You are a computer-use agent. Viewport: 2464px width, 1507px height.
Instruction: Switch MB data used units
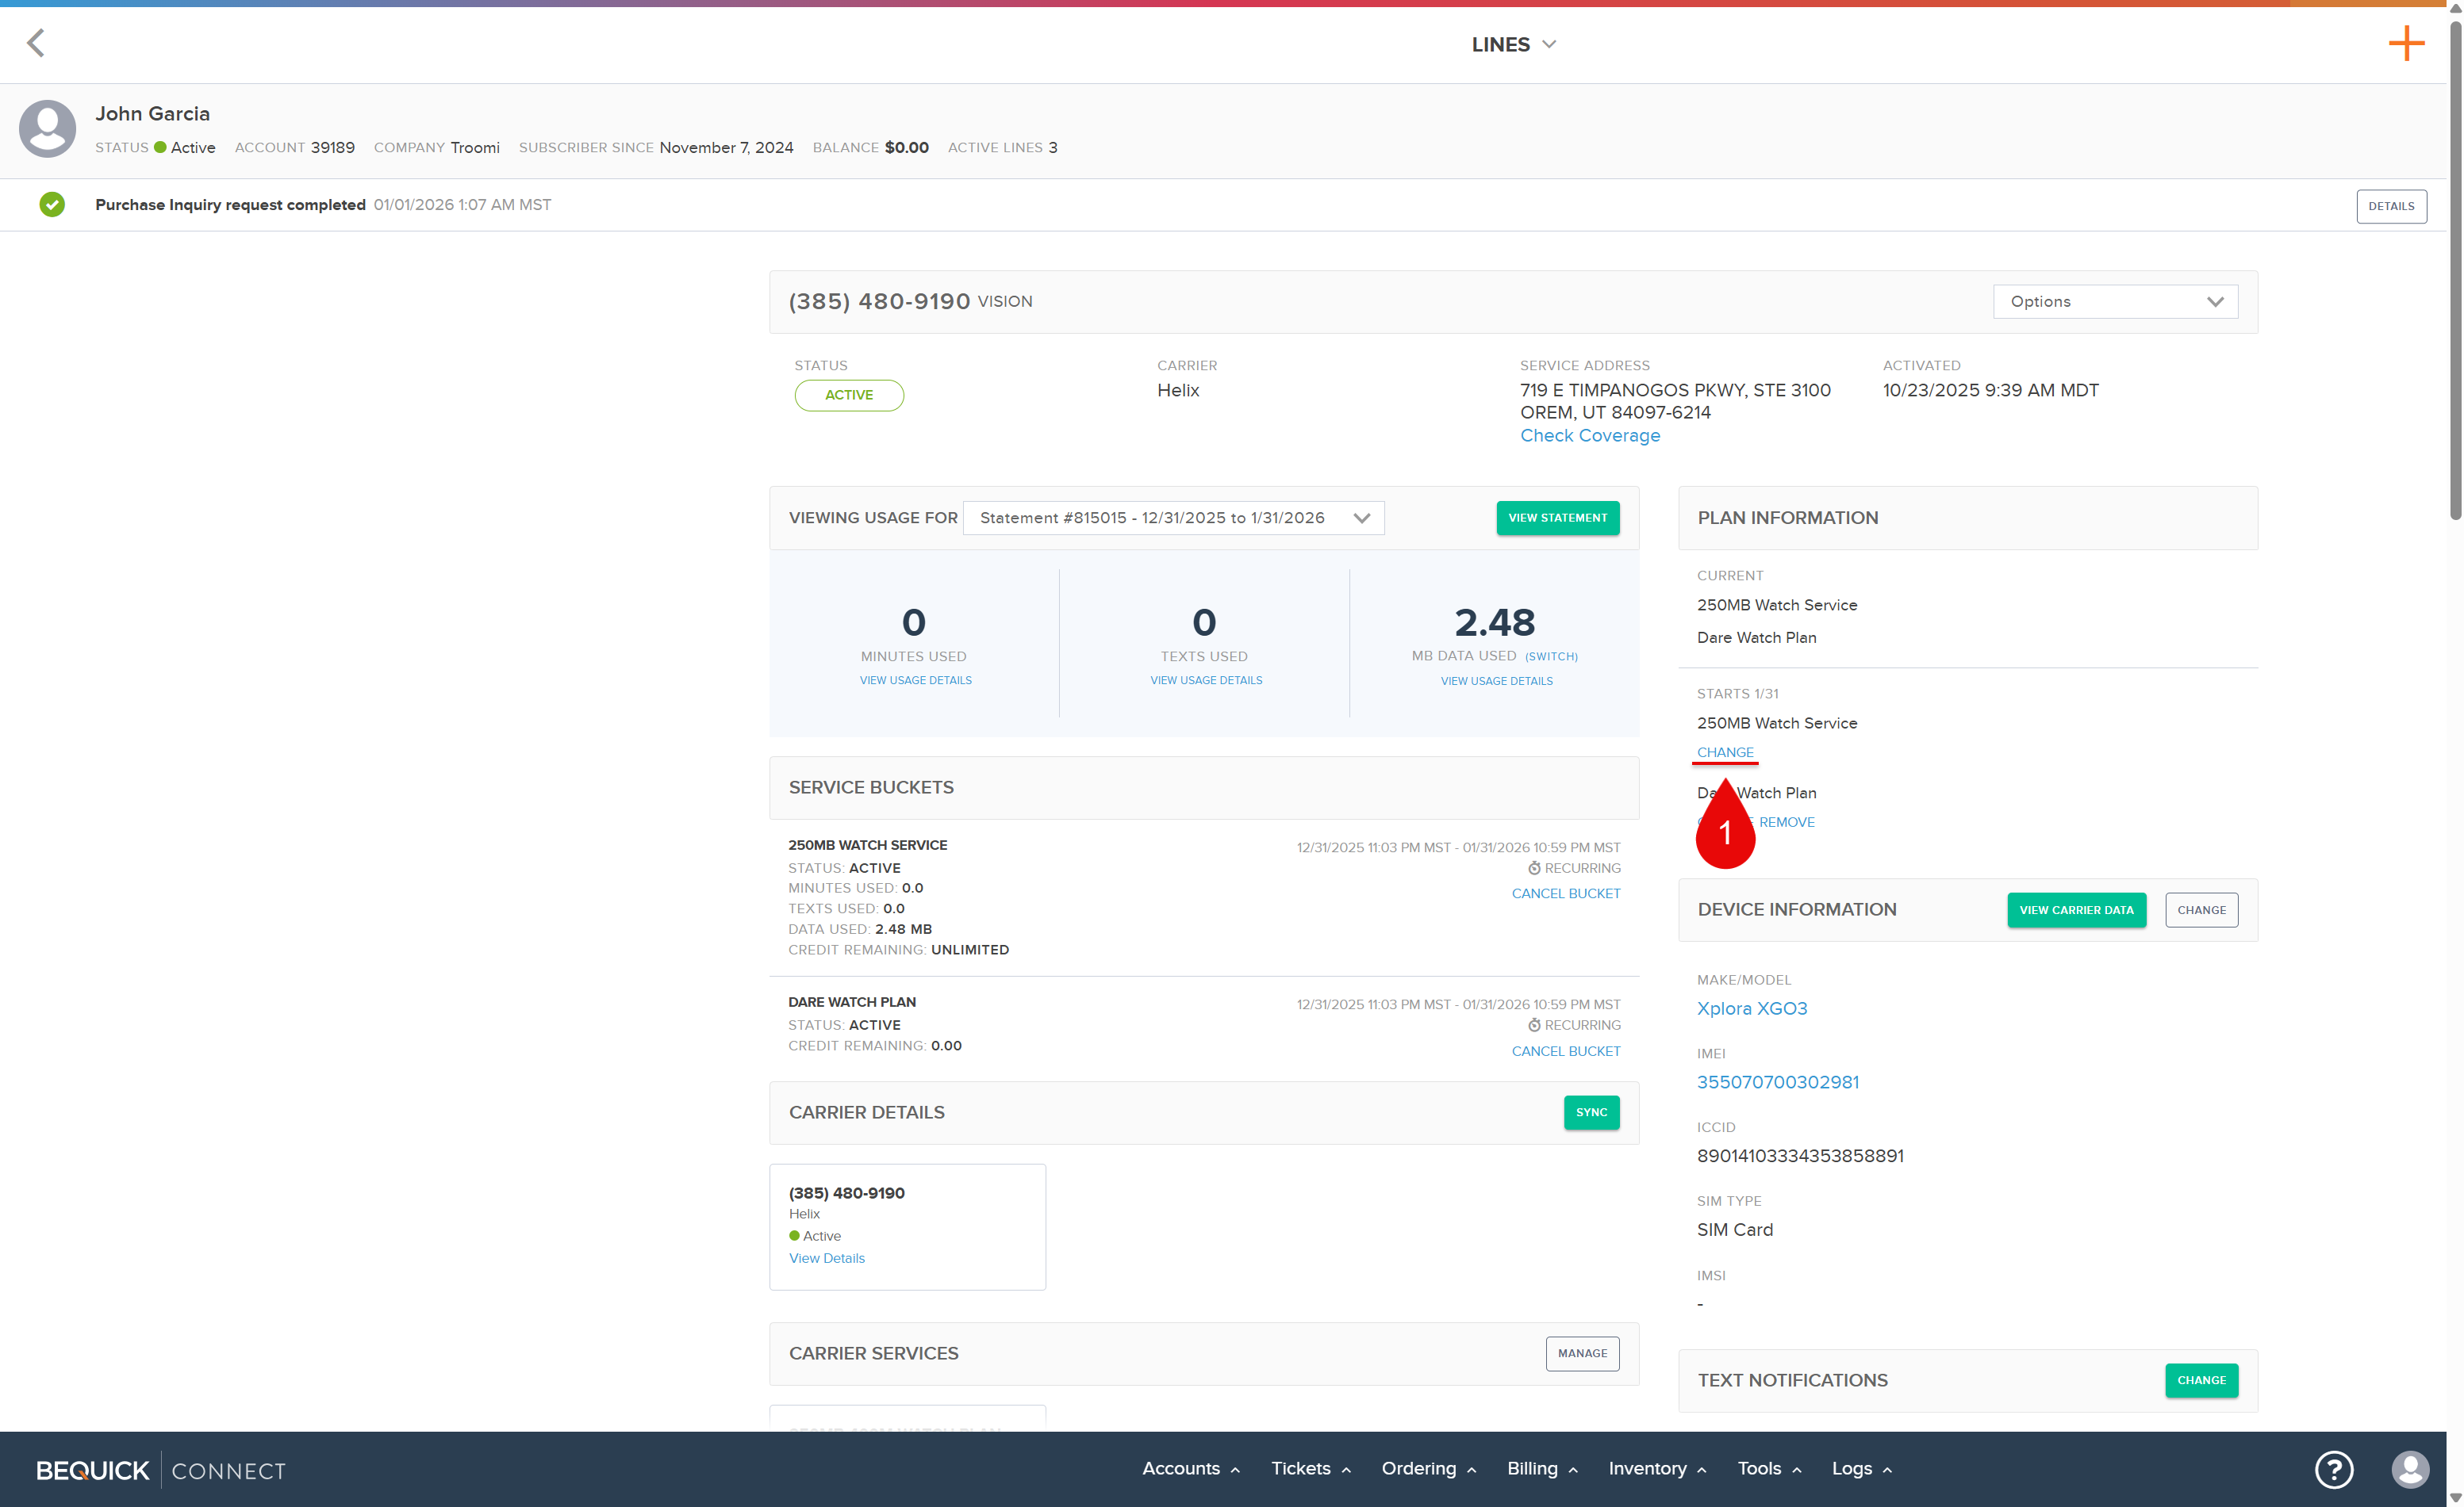[x=1550, y=656]
